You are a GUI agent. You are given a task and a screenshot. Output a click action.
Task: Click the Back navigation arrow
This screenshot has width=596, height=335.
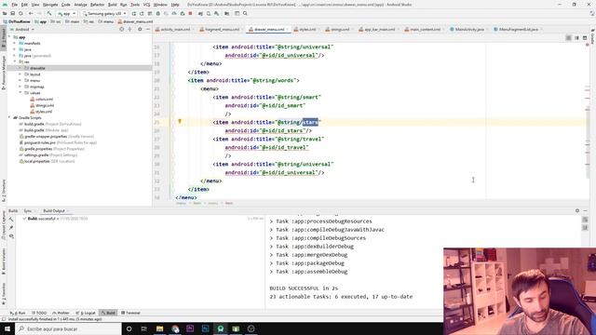(x=31, y=13)
